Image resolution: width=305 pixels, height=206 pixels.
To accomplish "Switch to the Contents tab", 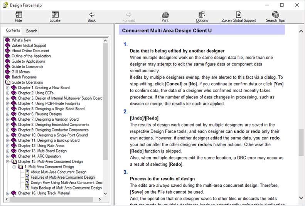I will click(13, 30).
